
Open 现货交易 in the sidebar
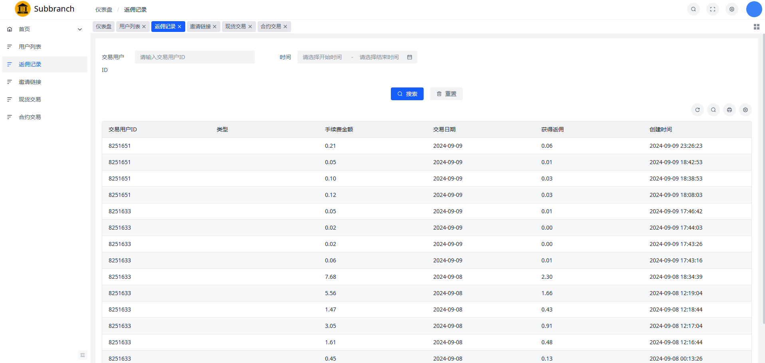pos(30,99)
